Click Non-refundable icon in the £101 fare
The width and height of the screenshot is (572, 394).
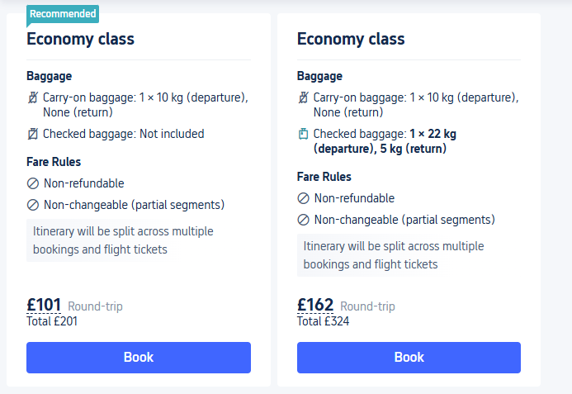33,183
